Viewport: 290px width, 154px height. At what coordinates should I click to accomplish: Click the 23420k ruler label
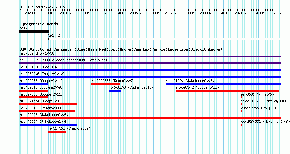[x=258, y=13]
